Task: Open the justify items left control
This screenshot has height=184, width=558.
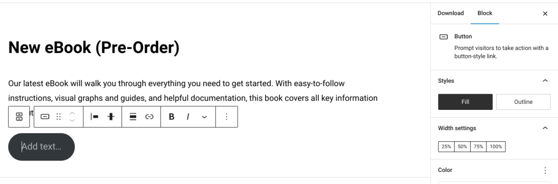Action: [94, 117]
